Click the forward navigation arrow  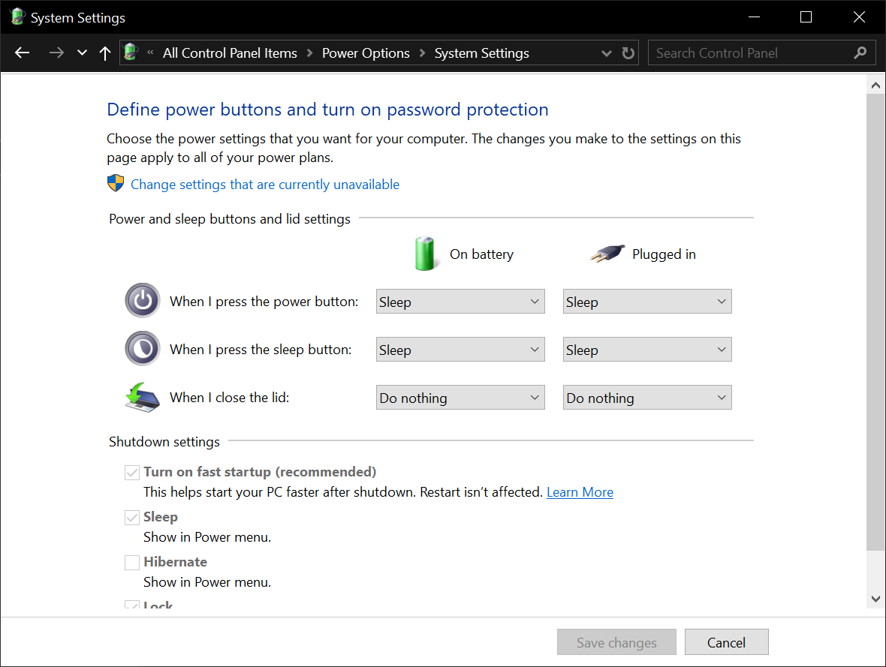click(x=56, y=53)
